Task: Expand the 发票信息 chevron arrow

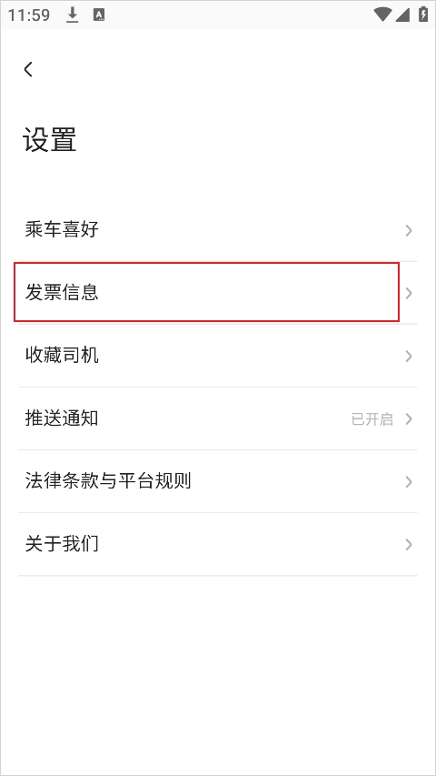Action: coord(409,293)
